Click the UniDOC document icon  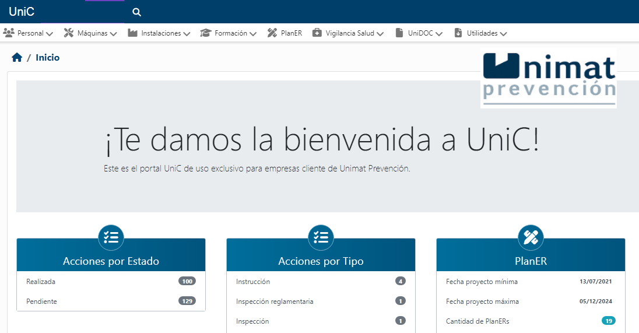click(399, 33)
